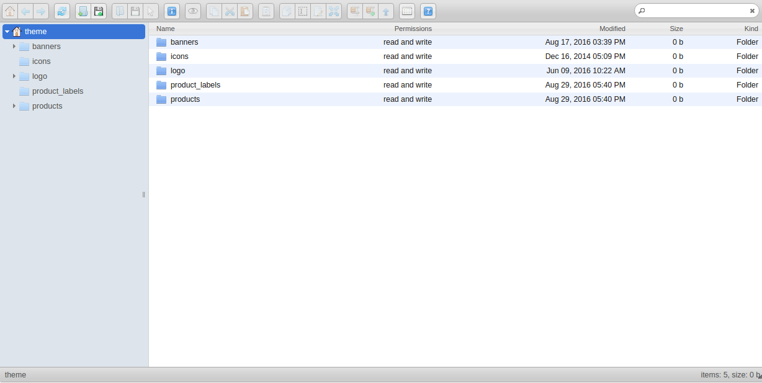Click the Cut scissors icon

click(230, 11)
